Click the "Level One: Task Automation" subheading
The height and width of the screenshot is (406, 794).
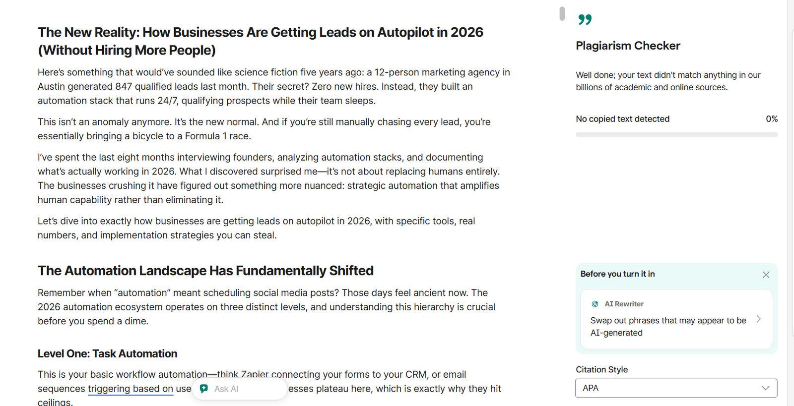point(107,353)
